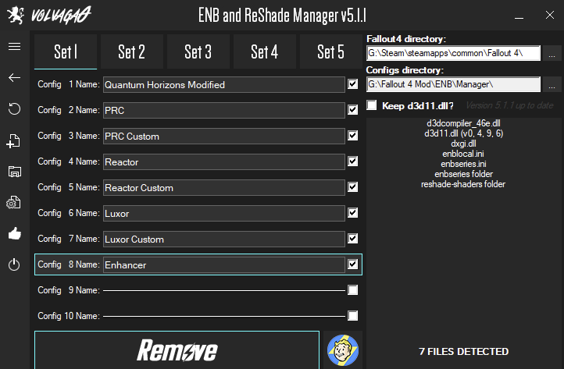
Task: Uncheck Config 3 PRC Custom checkbox
Action: point(353,136)
